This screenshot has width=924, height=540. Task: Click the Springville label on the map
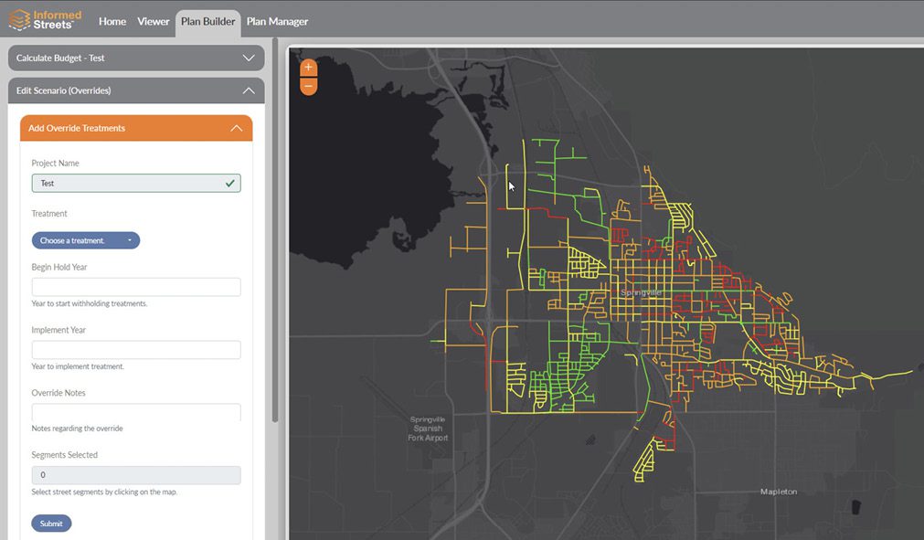coord(640,292)
